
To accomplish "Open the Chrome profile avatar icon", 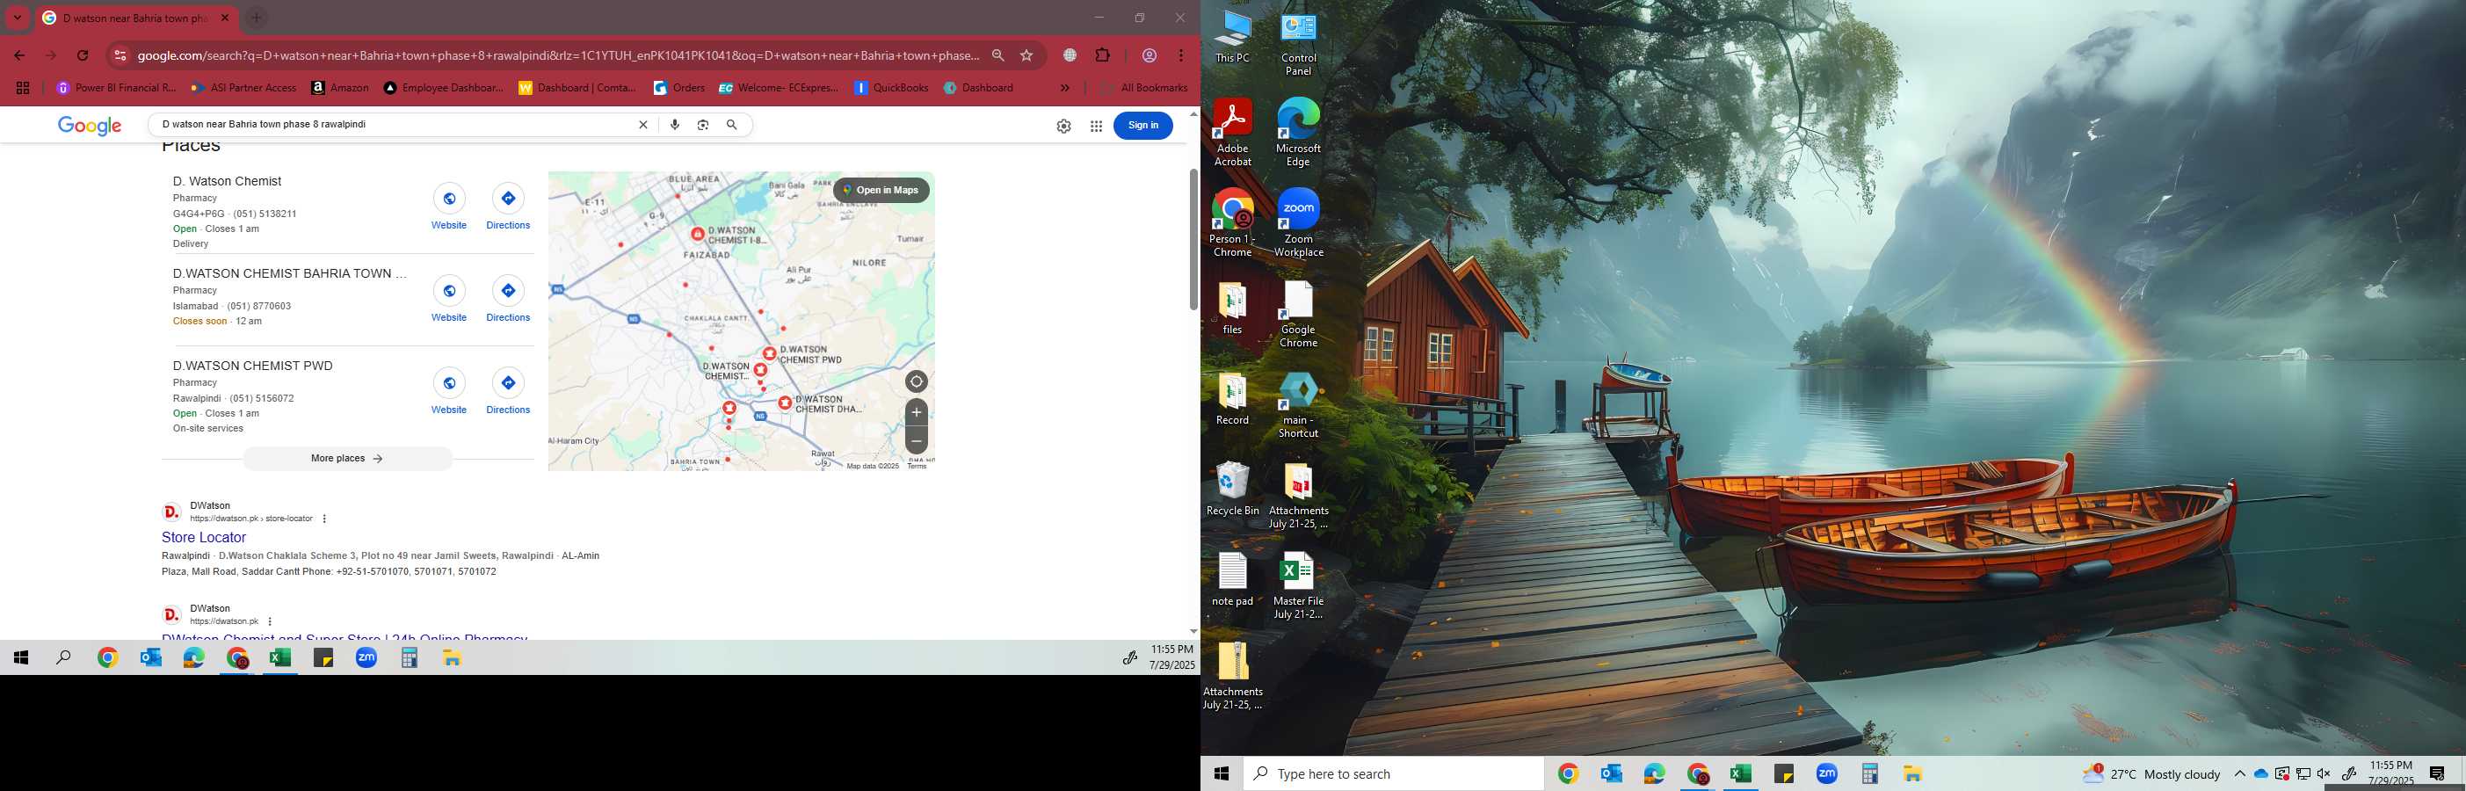I will pos(1150,55).
